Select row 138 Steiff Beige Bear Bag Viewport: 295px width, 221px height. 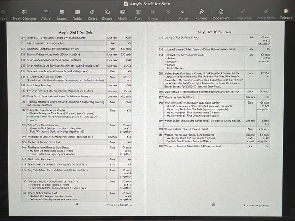click(76, 85)
